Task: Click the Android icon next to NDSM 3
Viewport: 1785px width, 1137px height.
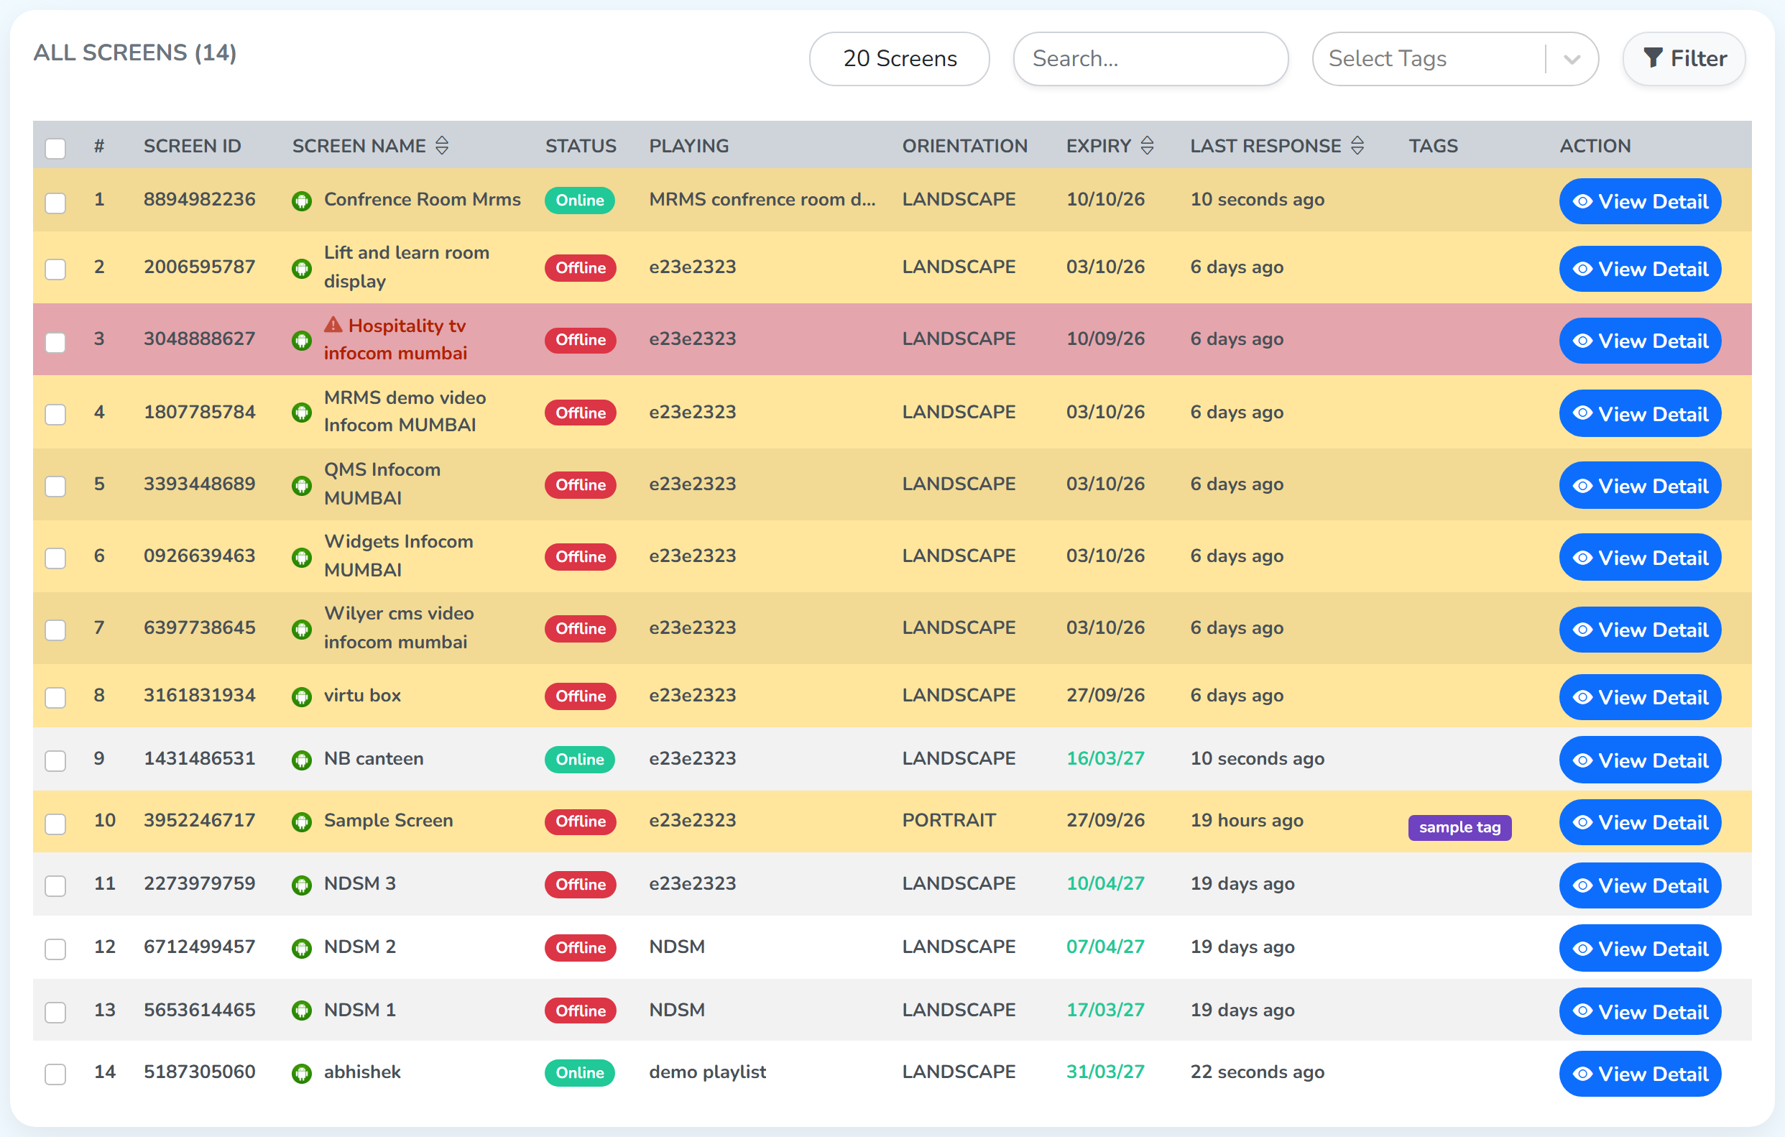Action: tap(302, 885)
